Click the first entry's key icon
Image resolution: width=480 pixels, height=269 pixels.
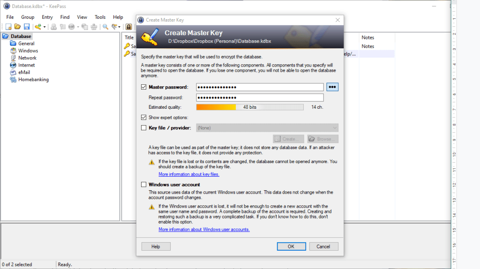coord(127,46)
